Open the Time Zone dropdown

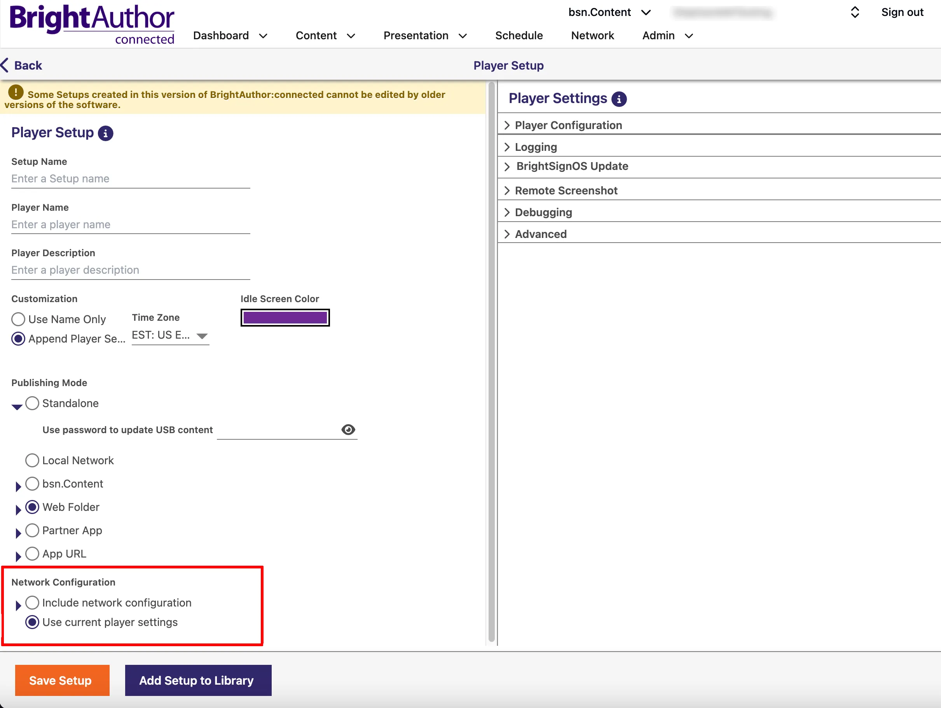coord(170,335)
